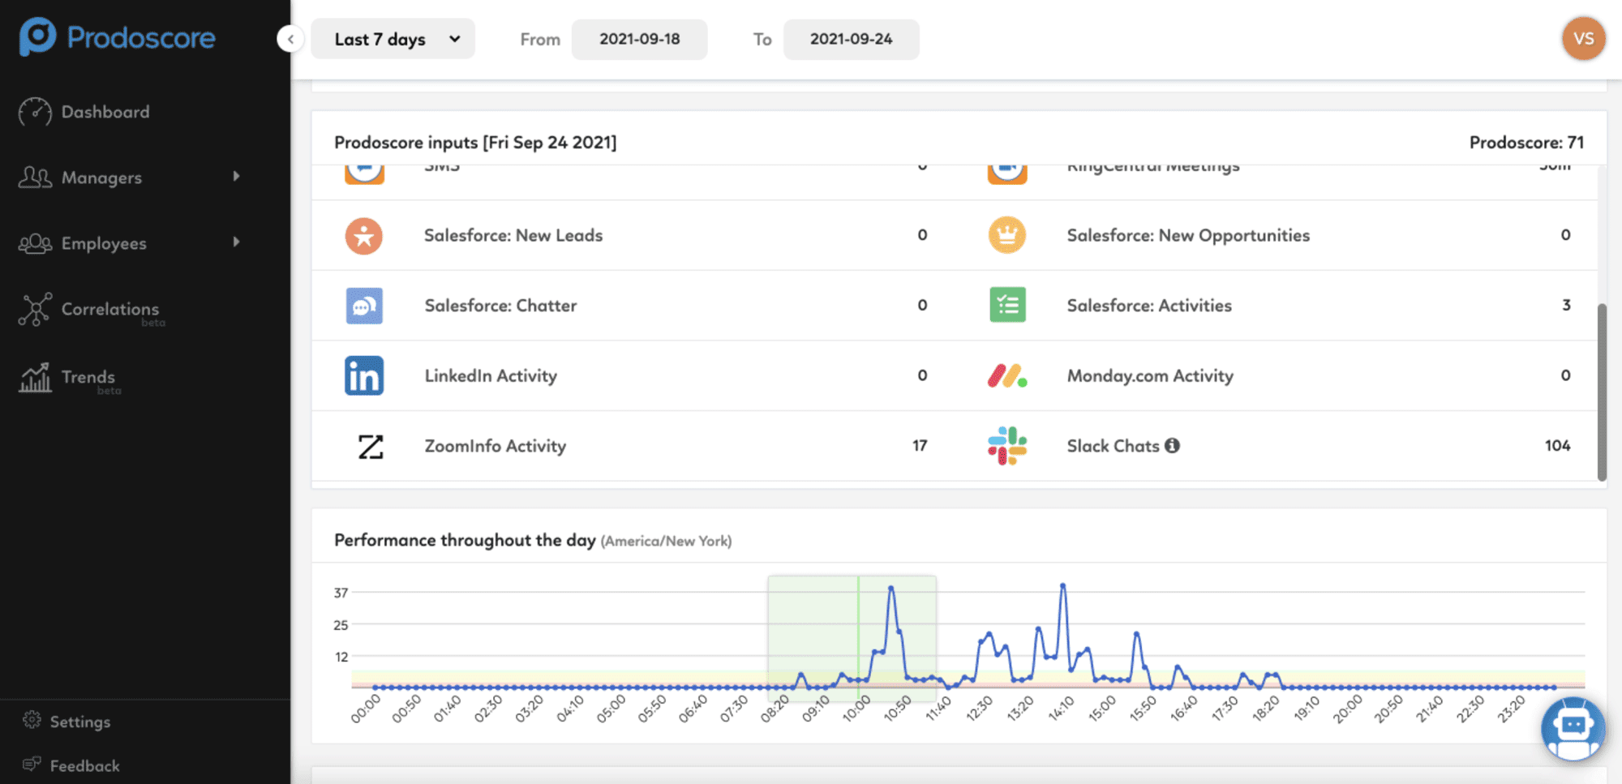Click the Settings gear icon
Viewport: 1622px width, 784px height.
tap(32, 720)
